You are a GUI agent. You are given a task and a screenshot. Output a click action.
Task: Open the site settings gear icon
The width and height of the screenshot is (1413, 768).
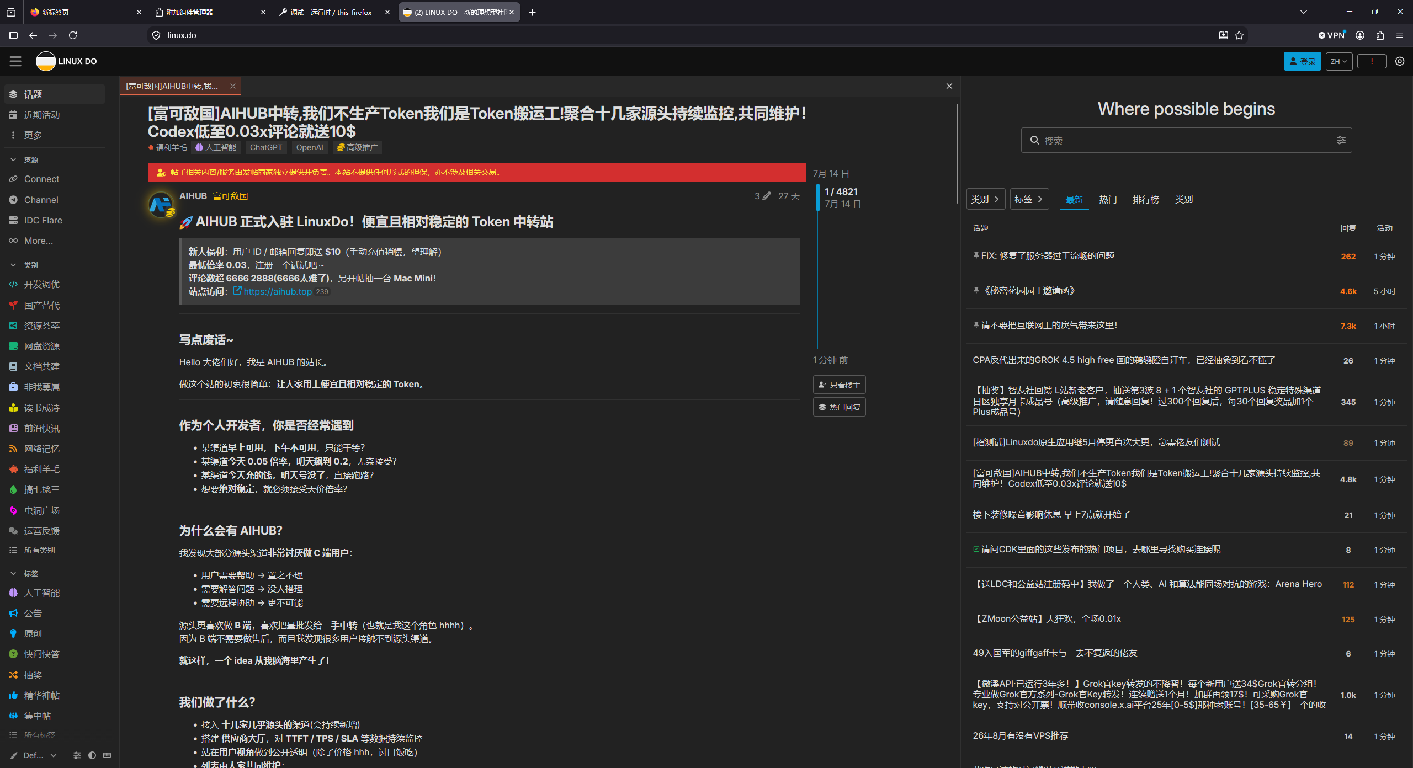click(x=1400, y=61)
